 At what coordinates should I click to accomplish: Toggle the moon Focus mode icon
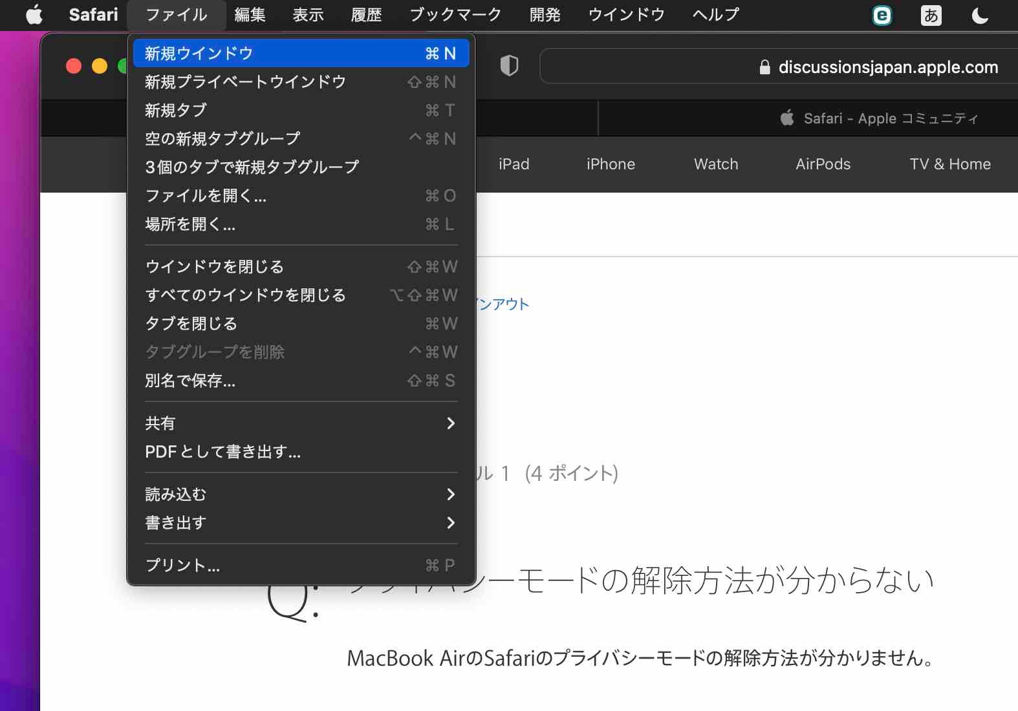[x=980, y=15]
